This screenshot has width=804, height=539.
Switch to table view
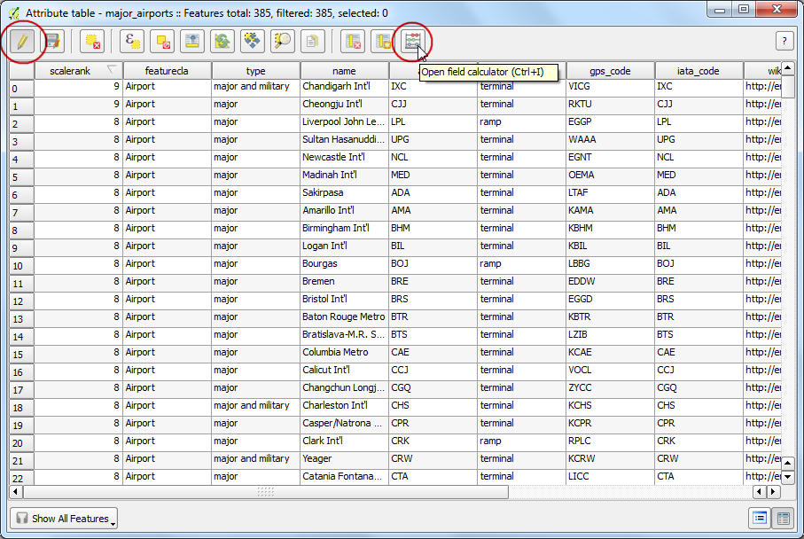tap(783, 519)
